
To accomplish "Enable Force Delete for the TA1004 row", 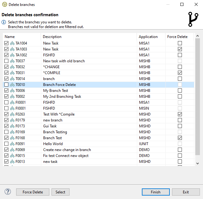I will pos(180,43).
